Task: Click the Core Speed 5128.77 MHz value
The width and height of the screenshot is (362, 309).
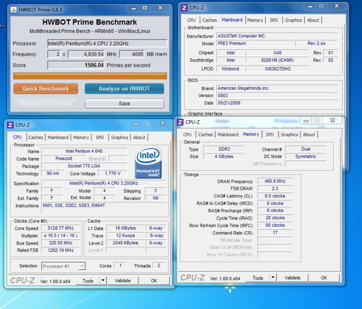Action: pyautogui.click(x=61, y=228)
